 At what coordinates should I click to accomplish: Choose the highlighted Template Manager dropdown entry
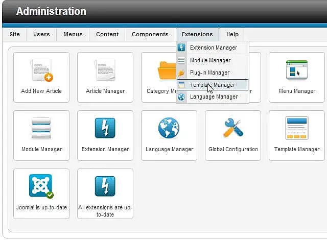[213, 85]
